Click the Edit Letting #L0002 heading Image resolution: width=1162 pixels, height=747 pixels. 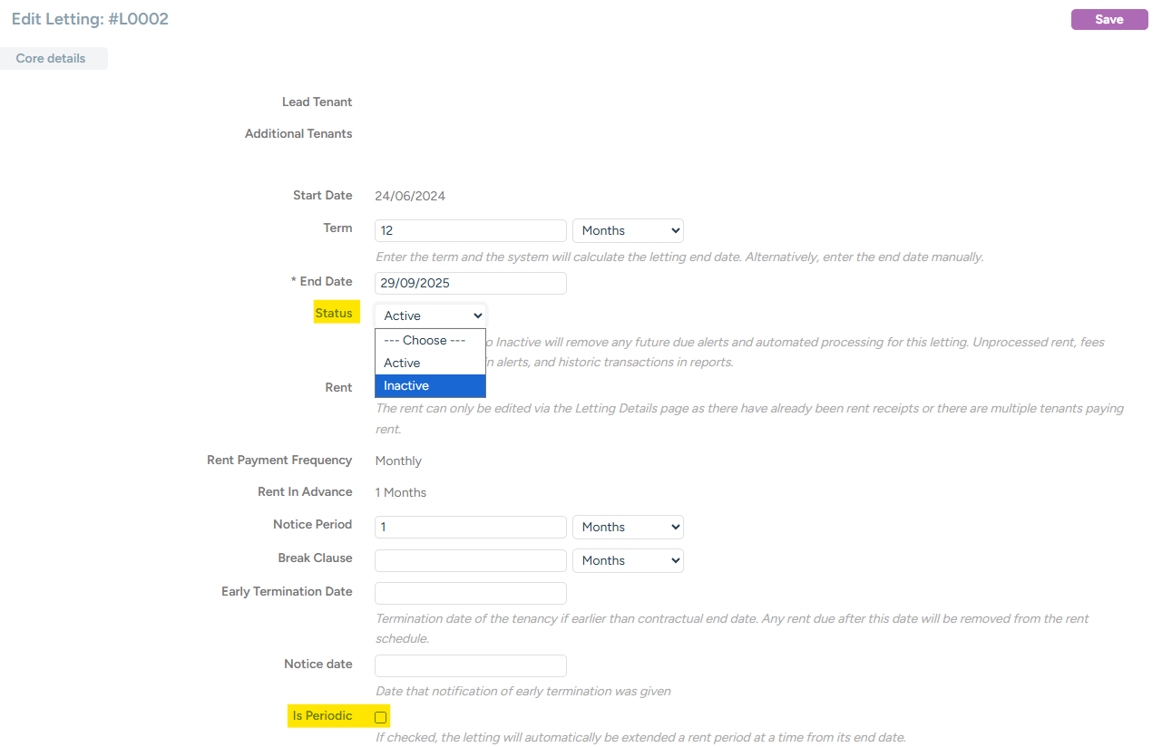(90, 19)
